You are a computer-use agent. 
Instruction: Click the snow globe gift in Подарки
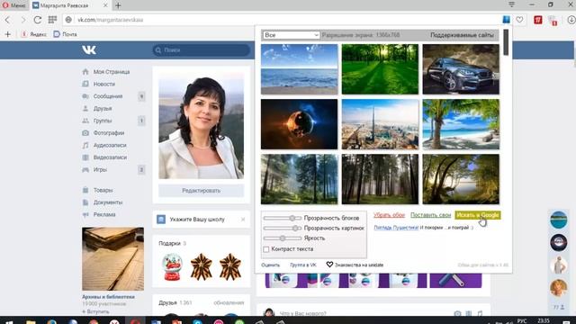[x=172, y=267]
